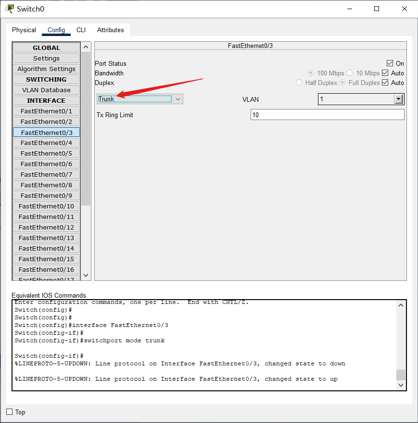This screenshot has width=418, height=423.
Task: Select interface FastEthernet0/4
Action: 47,143
